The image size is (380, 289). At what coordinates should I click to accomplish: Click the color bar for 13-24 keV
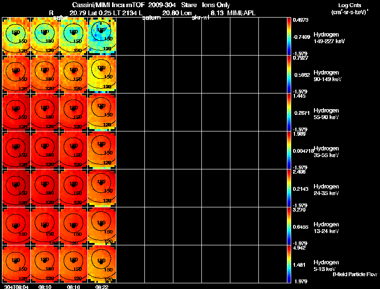(289, 226)
